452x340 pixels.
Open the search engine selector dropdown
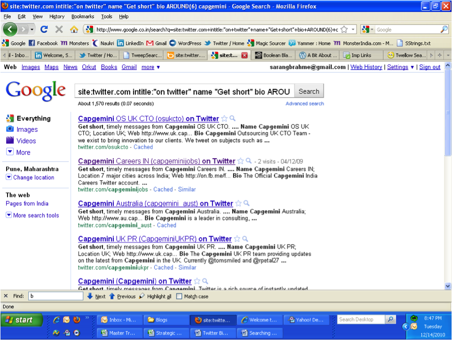click(x=367, y=30)
